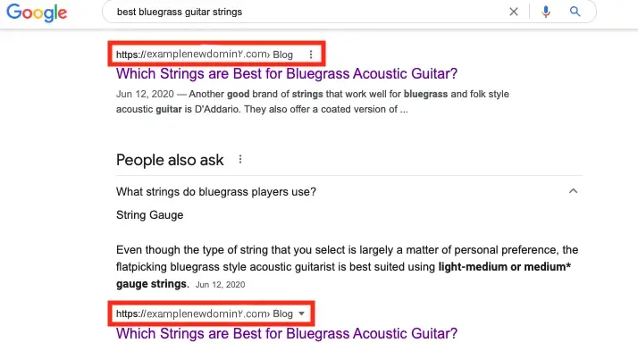Open the second "Which Strings are Best" result title

[x=287, y=333]
